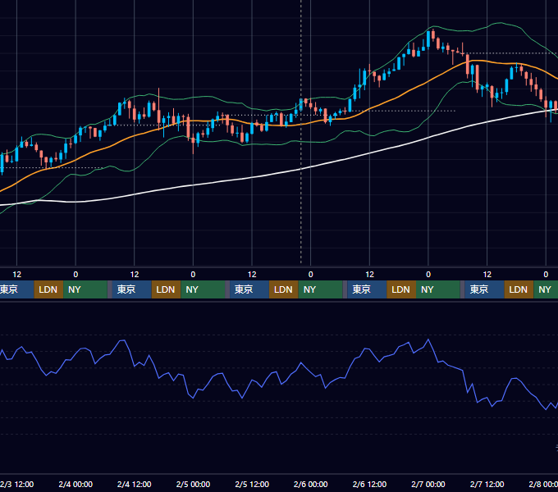Screen dimensions: 558x492
Task: Select the 東京 session block for 2/5
Action: [249, 289]
